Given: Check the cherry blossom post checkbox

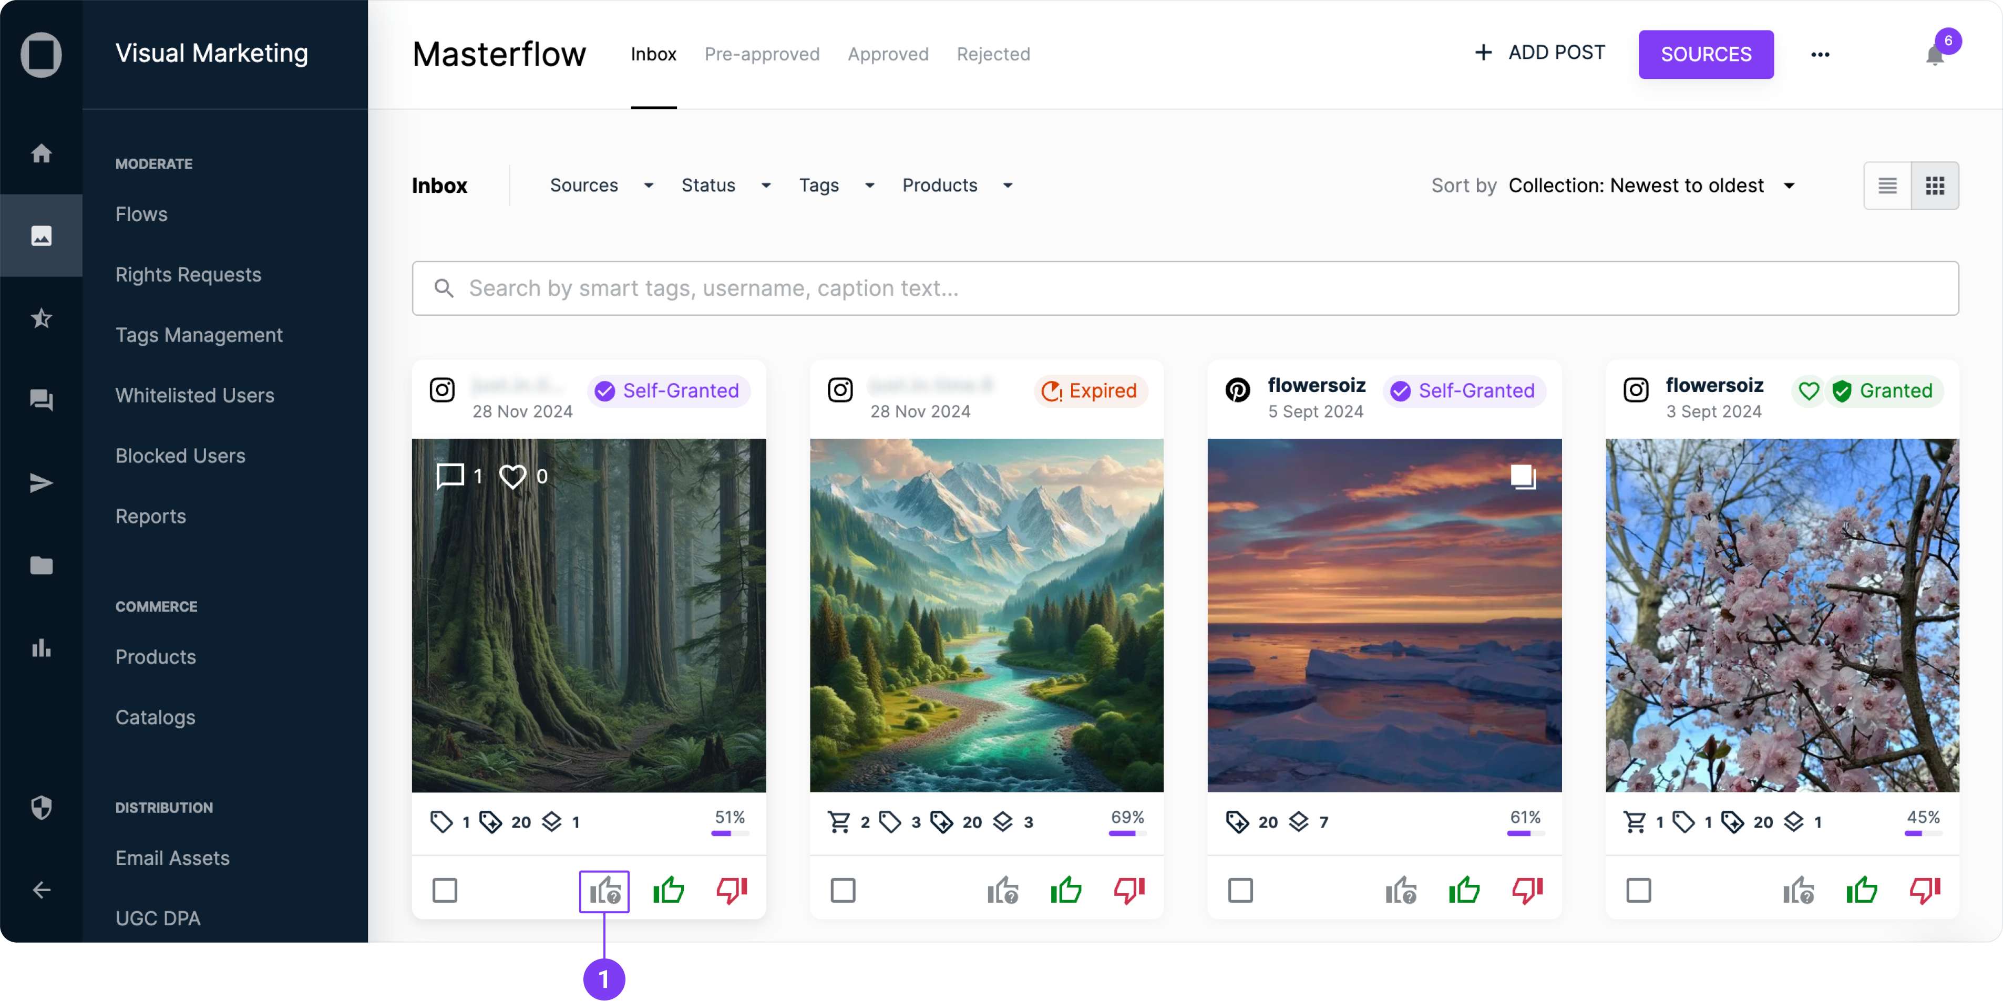Looking at the screenshot, I should point(1638,890).
